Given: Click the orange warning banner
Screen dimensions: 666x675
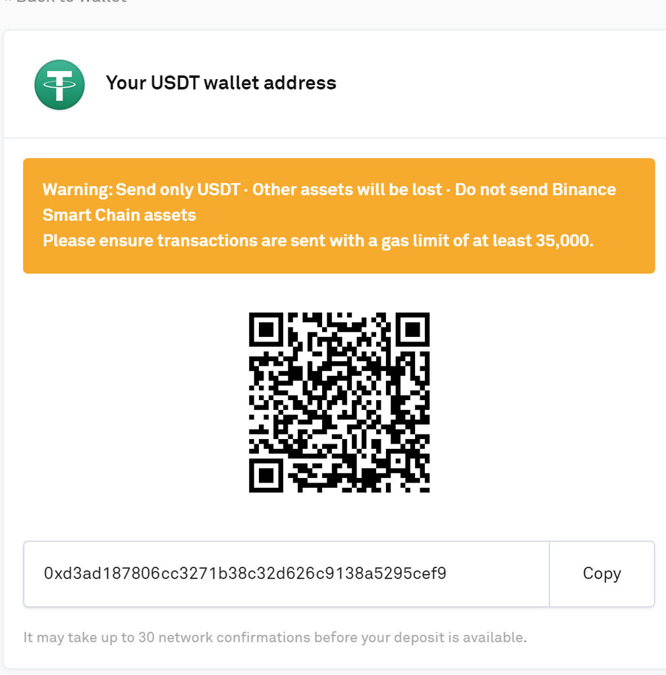Looking at the screenshot, I should point(339,216).
